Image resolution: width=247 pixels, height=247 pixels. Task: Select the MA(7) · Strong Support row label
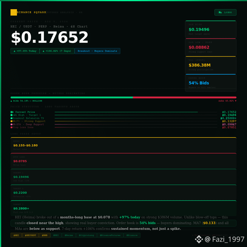29,121
